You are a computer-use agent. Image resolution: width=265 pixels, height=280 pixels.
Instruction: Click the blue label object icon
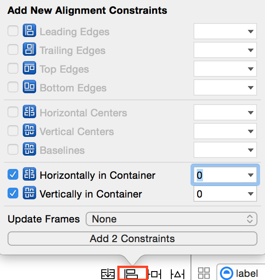tap(227, 273)
